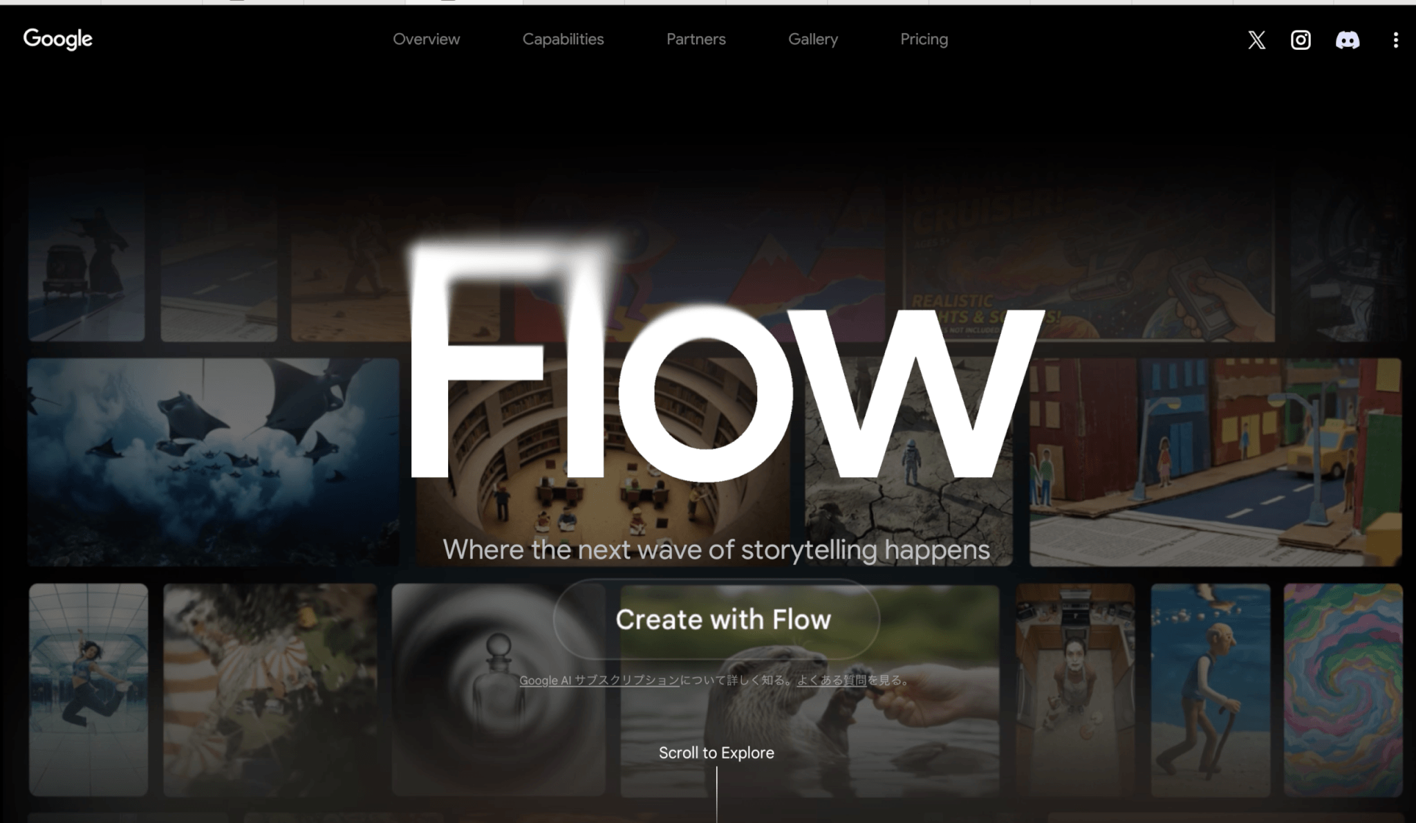The height and width of the screenshot is (823, 1416).
Task: Open the Google AI サブスクリプション link
Action: point(599,681)
